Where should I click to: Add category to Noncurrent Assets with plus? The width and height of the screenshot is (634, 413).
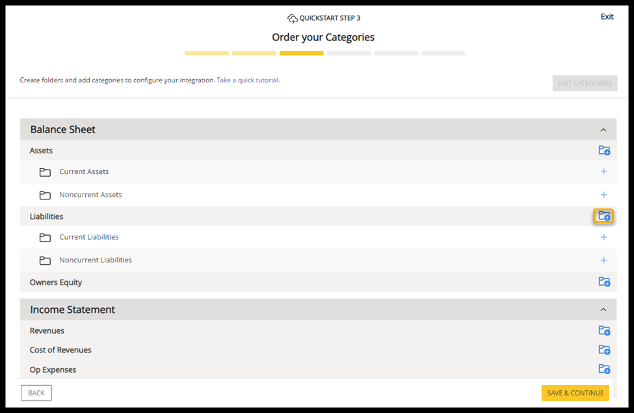603,195
